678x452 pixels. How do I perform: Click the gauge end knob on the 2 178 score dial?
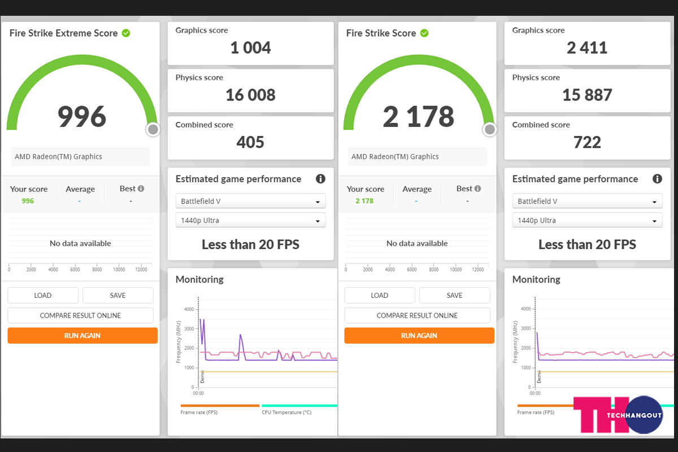tap(490, 130)
